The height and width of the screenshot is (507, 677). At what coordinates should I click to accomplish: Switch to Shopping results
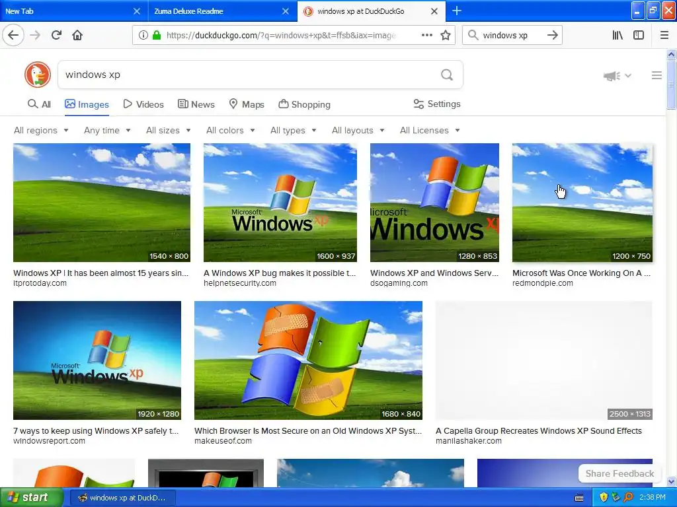coord(304,104)
